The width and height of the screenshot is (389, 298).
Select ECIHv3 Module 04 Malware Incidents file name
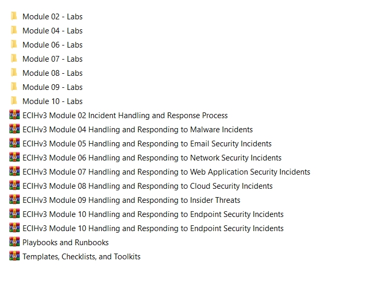[137, 130]
